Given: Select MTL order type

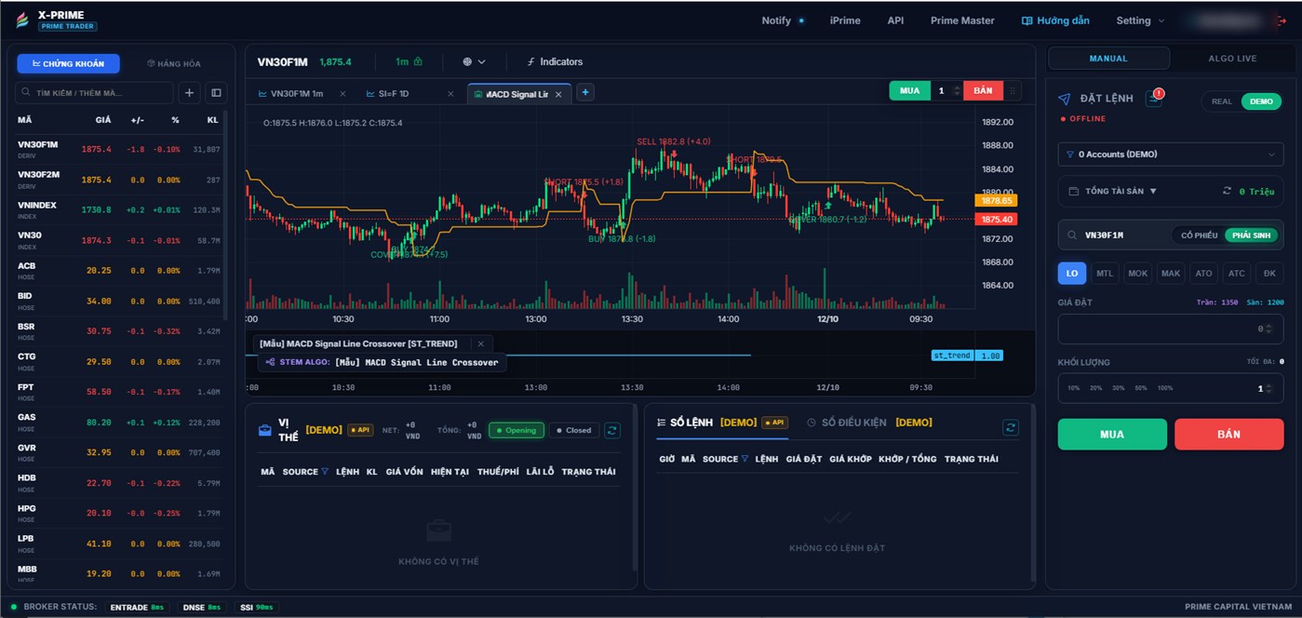Looking at the screenshot, I should coord(1105,273).
